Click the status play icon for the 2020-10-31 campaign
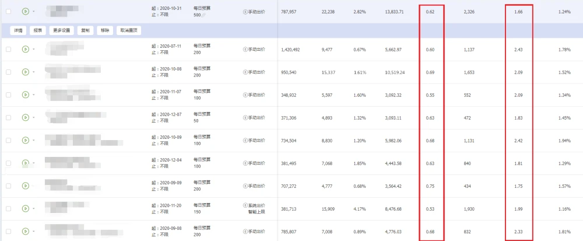 pyautogui.click(x=25, y=11)
